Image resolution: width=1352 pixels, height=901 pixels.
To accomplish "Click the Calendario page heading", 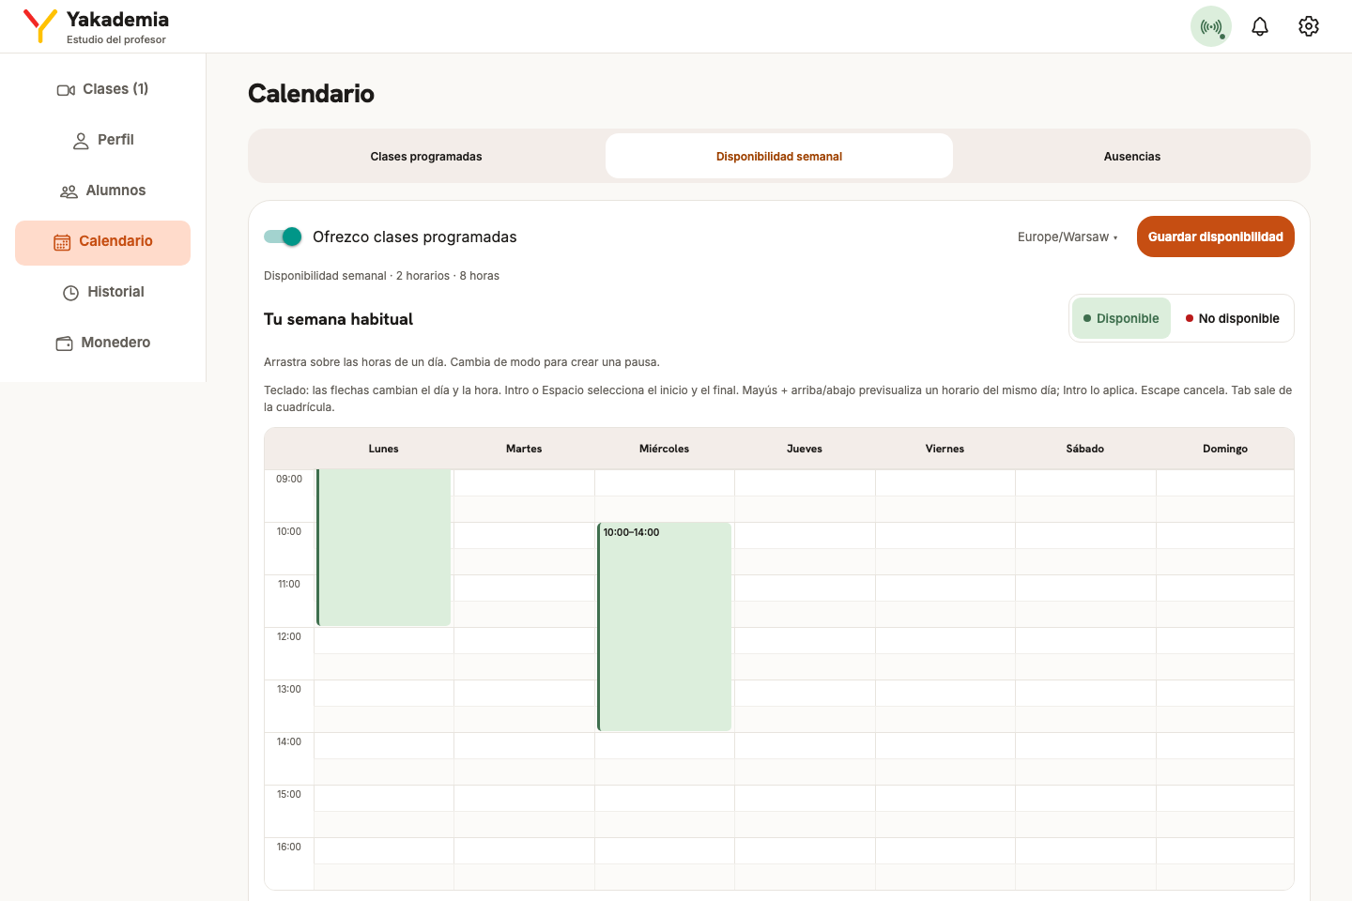I will tap(311, 93).
